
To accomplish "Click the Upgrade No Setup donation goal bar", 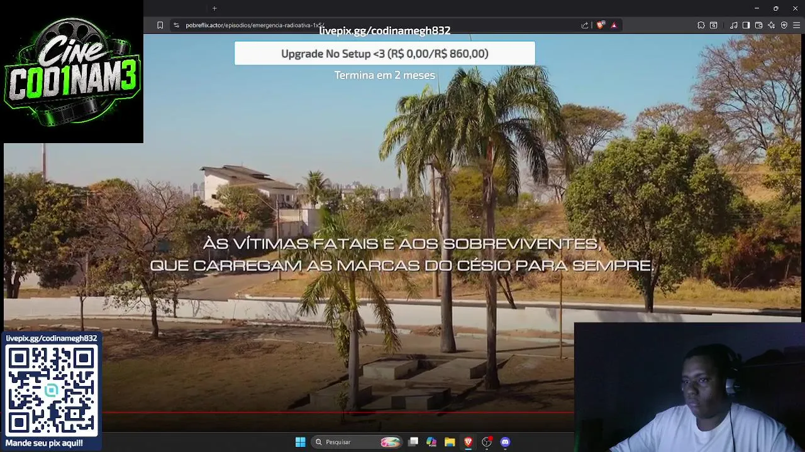I will (384, 53).
